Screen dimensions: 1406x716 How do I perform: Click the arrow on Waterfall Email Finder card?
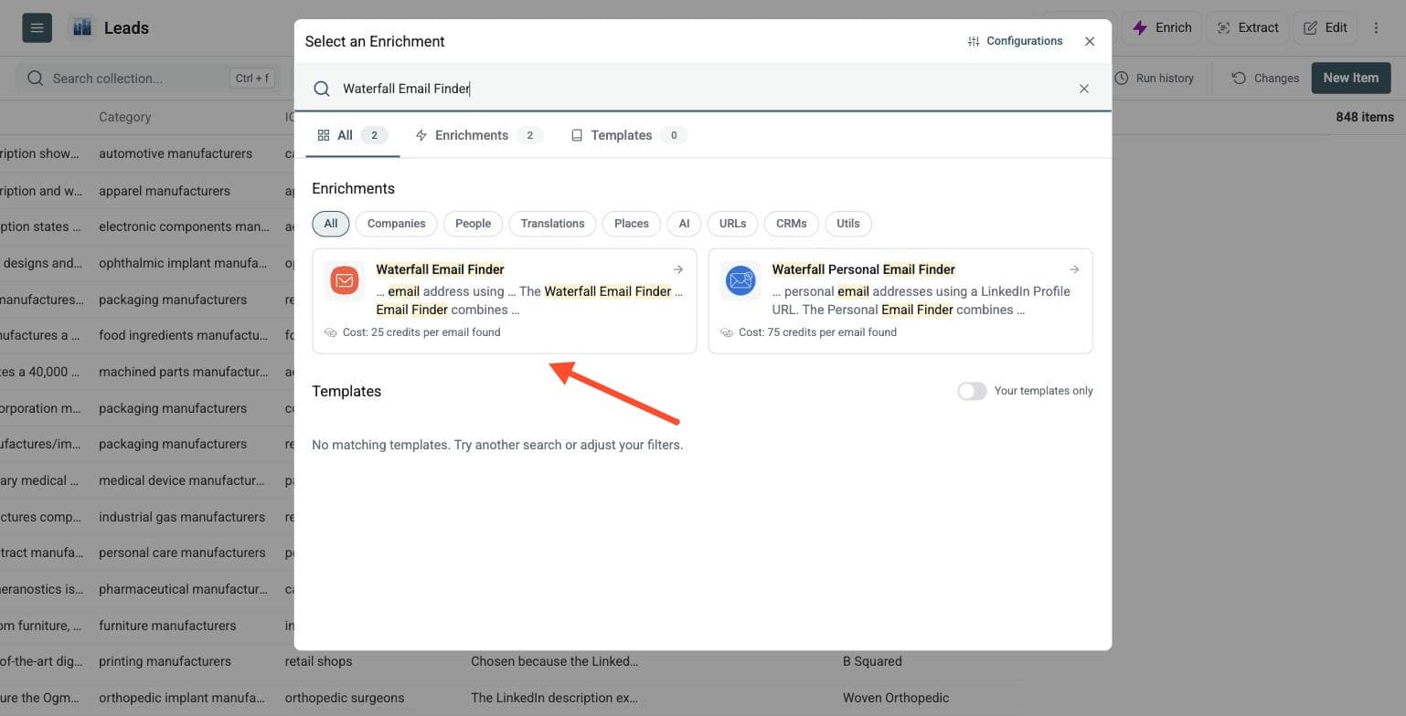[x=678, y=269]
